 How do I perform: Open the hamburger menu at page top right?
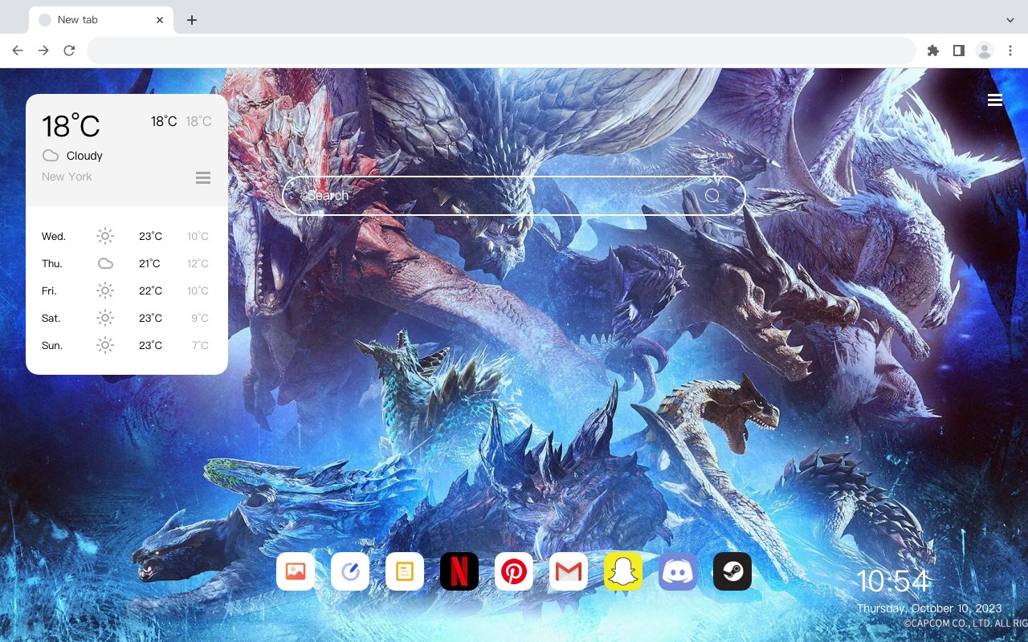click(995, 100)
